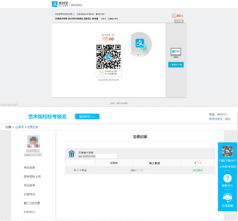The width and height of the screenshot is (238, 221).
Task: Open 在线客服 headset icon
Action: 227,198
